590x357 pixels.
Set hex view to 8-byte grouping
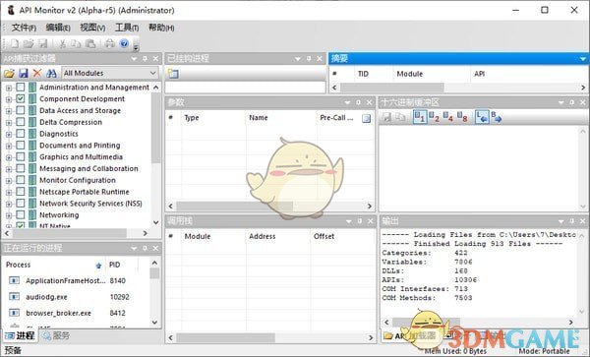tap(462, 117)
